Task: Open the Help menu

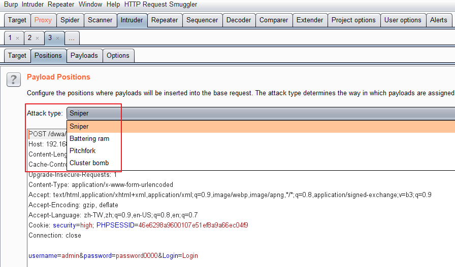Action: [113, 5]
